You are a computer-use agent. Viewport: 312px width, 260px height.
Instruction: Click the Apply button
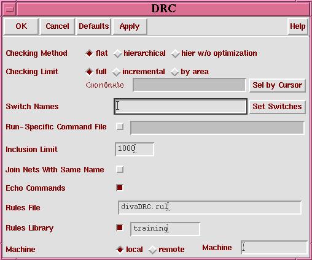tap(130, 26)
